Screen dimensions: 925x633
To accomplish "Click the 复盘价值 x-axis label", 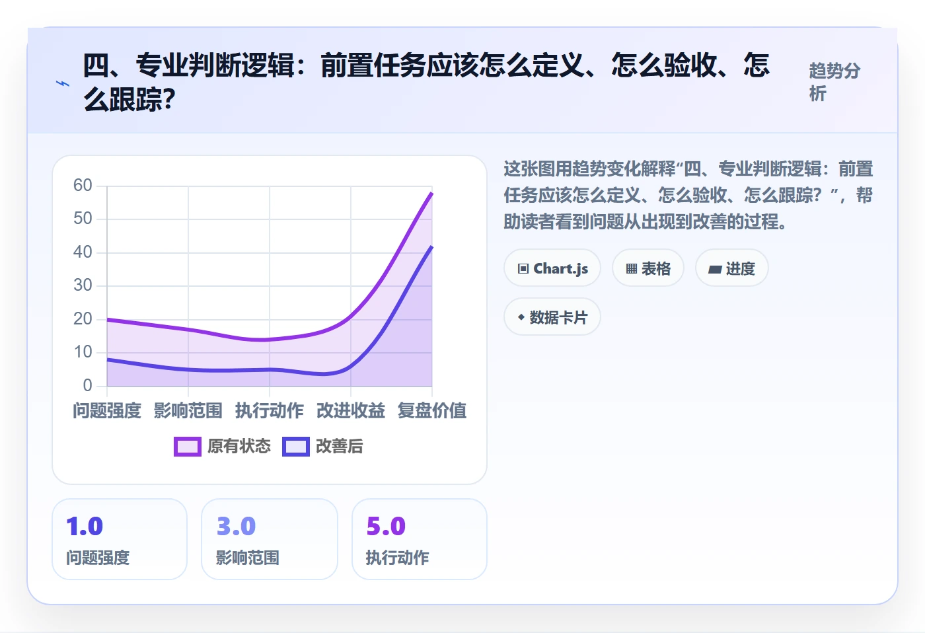I will click(x=432, y=411).
